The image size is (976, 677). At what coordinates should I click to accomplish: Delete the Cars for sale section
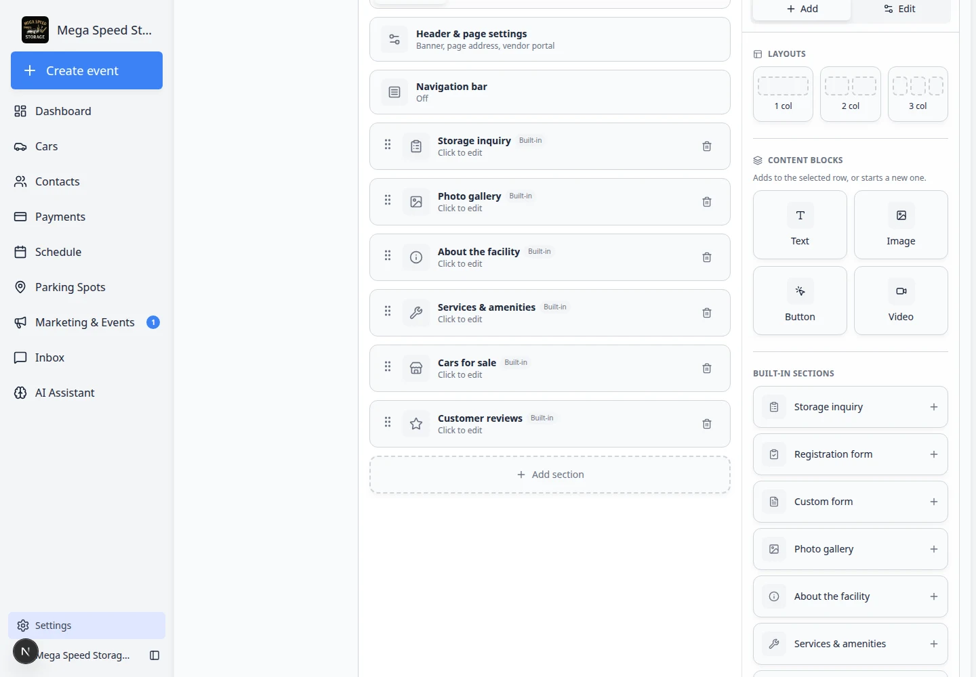click(x=707, y=368)
